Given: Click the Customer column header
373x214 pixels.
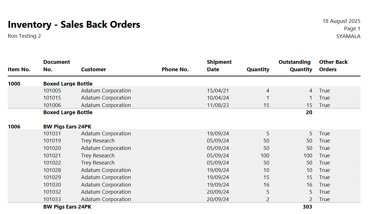Looking at the screenshot, I should coord(93,70).
